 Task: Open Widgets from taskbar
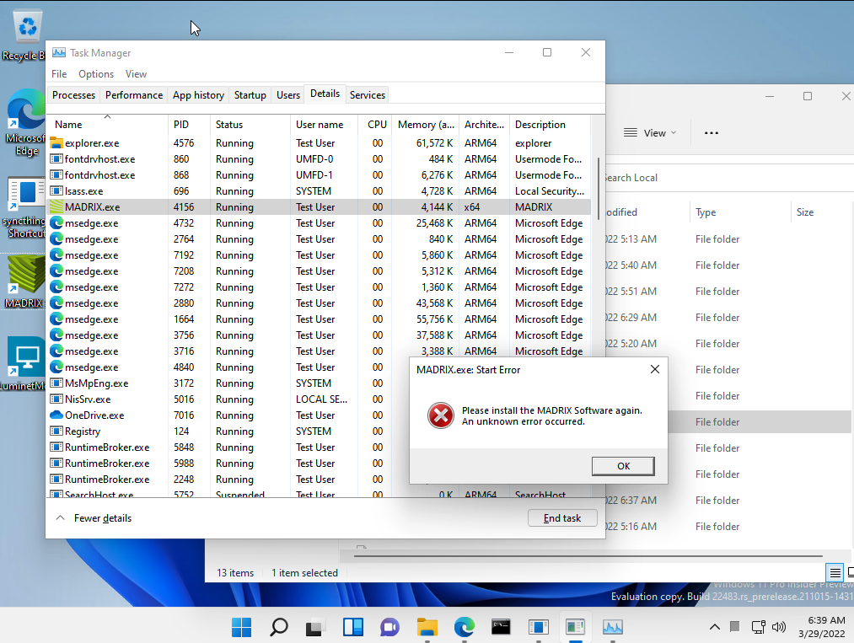353,627
